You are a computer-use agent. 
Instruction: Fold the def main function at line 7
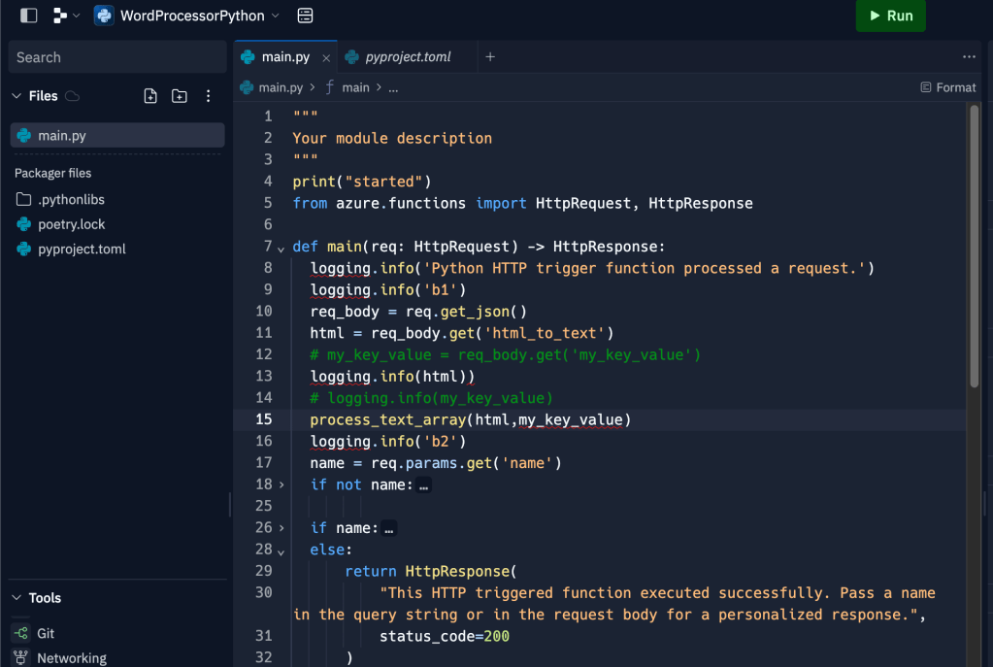[x=281, y=249]
